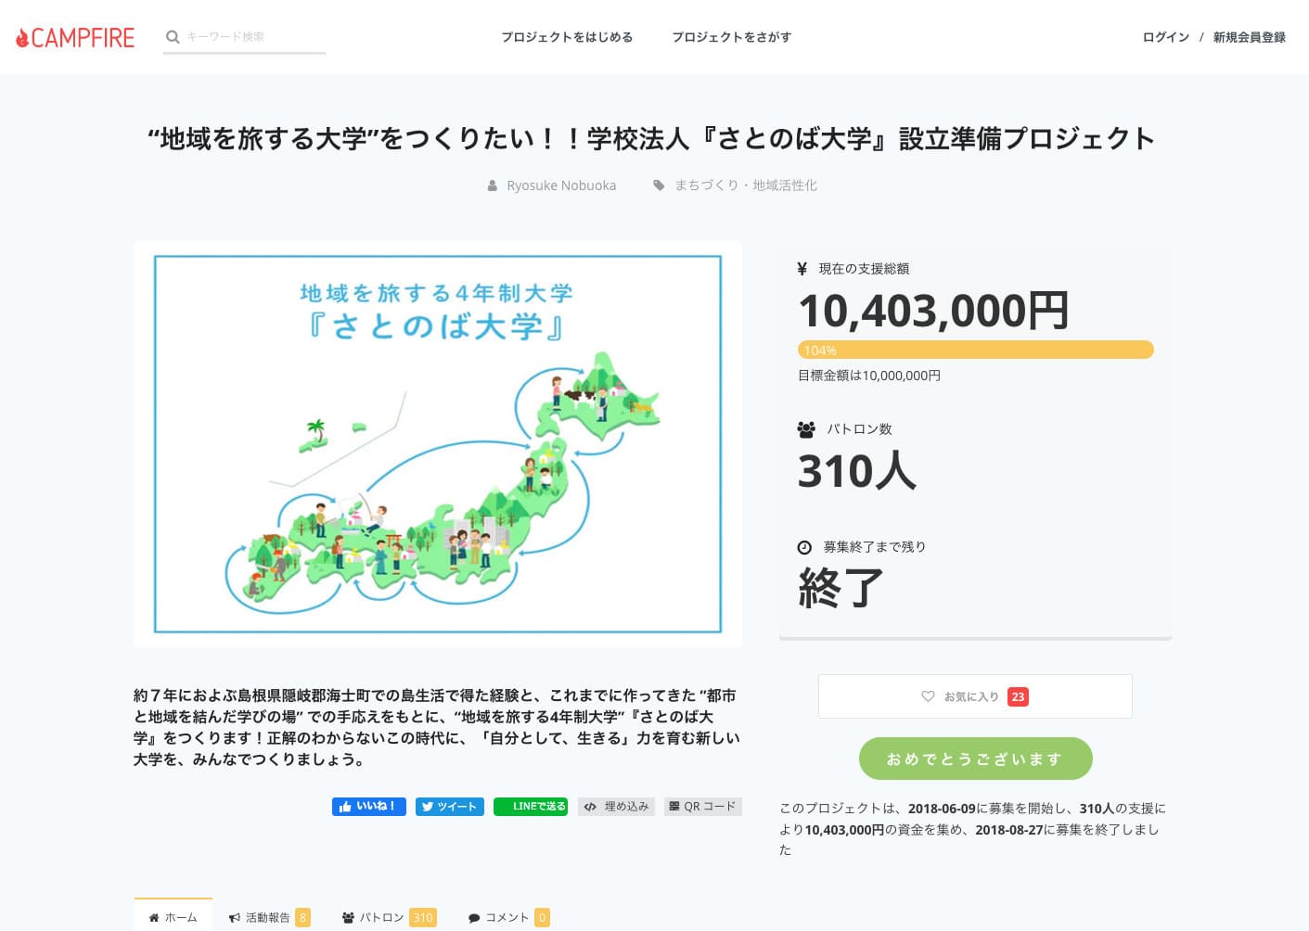Share via the Twitter ツイート button
Viewport: 1309px width, 931px height.
pos(449,807)
